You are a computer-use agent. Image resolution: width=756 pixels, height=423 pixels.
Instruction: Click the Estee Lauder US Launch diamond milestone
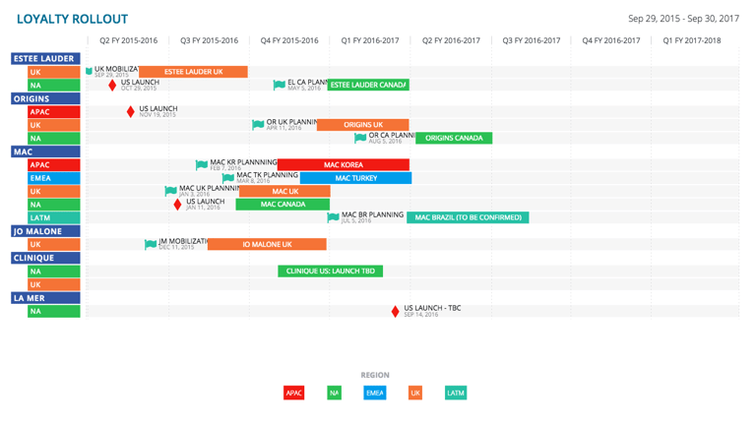[x=112, y=86]
